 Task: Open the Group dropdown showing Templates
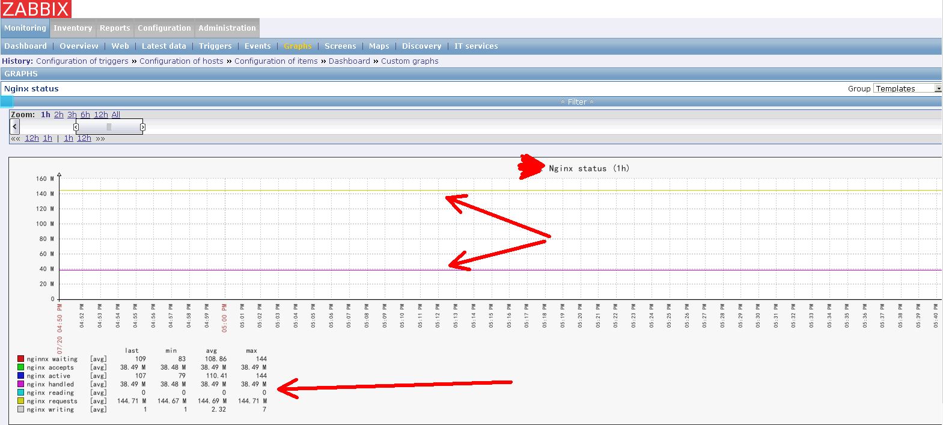pos(908,88)
